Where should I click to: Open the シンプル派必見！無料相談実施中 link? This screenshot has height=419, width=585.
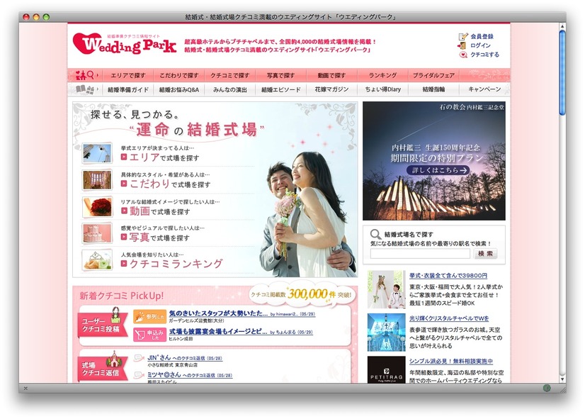coord(451,361)
